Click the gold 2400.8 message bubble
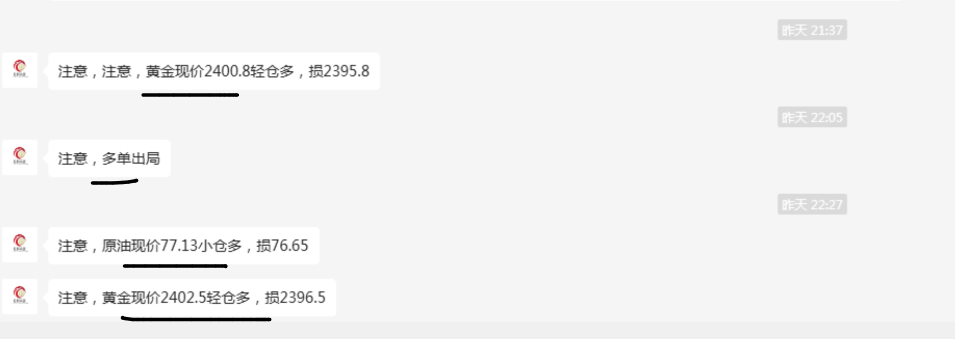The image size is (955, 339). point(214,71)
